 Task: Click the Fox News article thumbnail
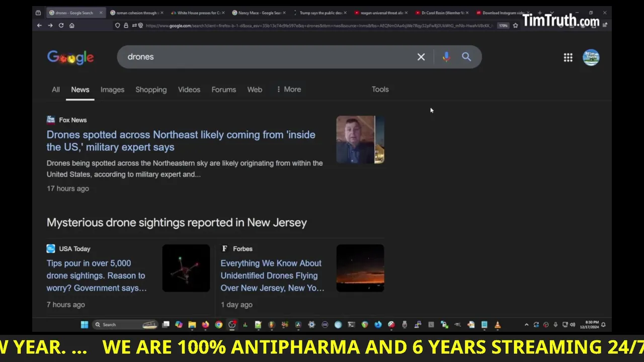(360, 140)
